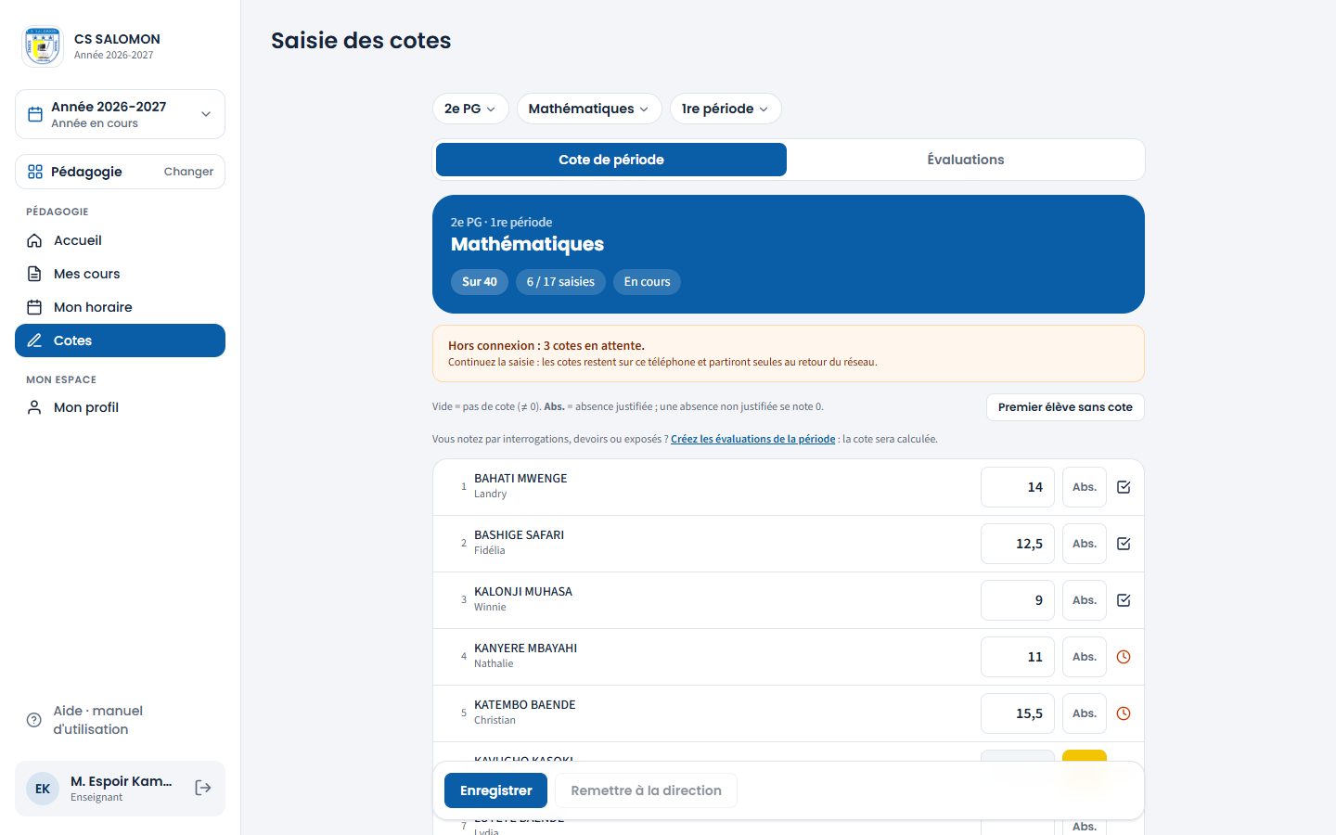Follow the Créez les évaluations de la période link
1336x835 pixels.
(753, 439)
